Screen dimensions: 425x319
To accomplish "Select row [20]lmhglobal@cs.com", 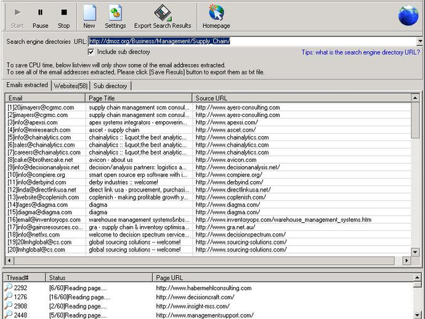I will pyautogui.click(x=208, y=249).
